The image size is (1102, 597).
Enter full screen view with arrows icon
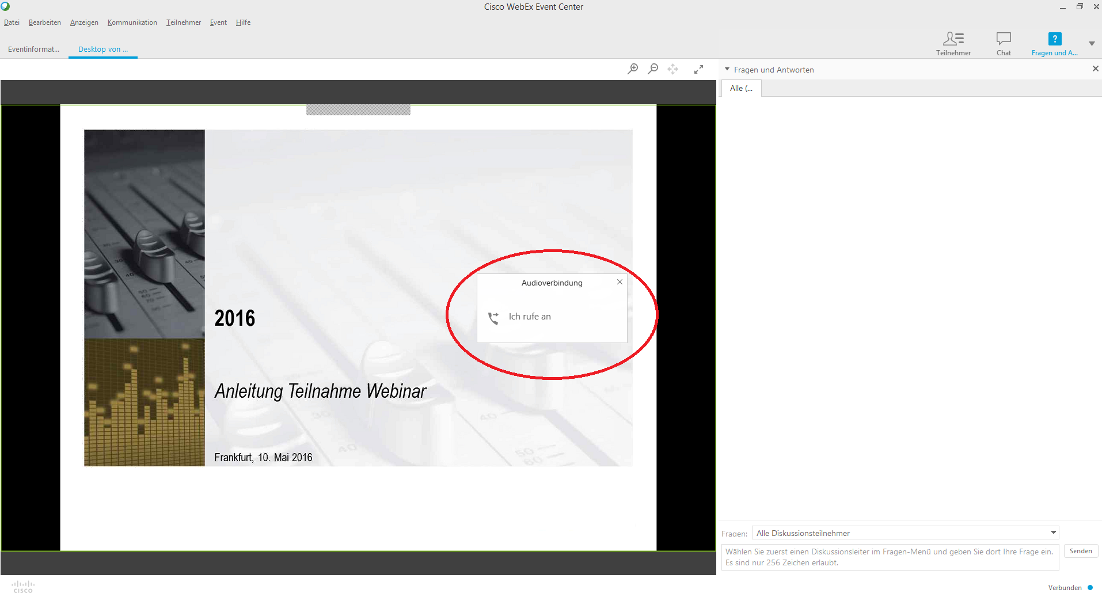tap(698, 69)
